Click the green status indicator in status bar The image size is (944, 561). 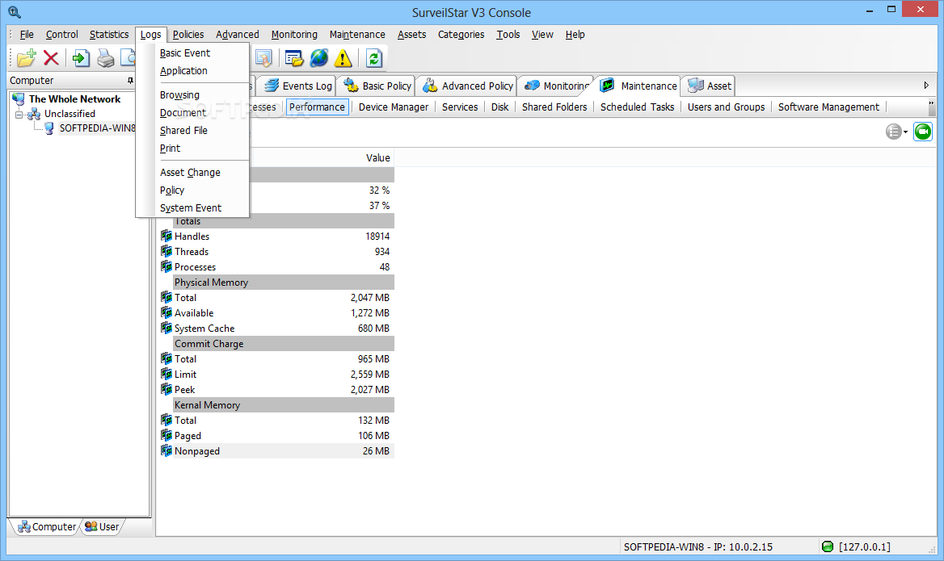click(x=828, y=546)
